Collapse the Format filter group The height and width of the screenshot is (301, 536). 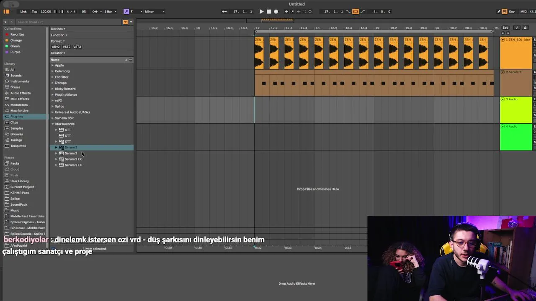coord(57,41)
